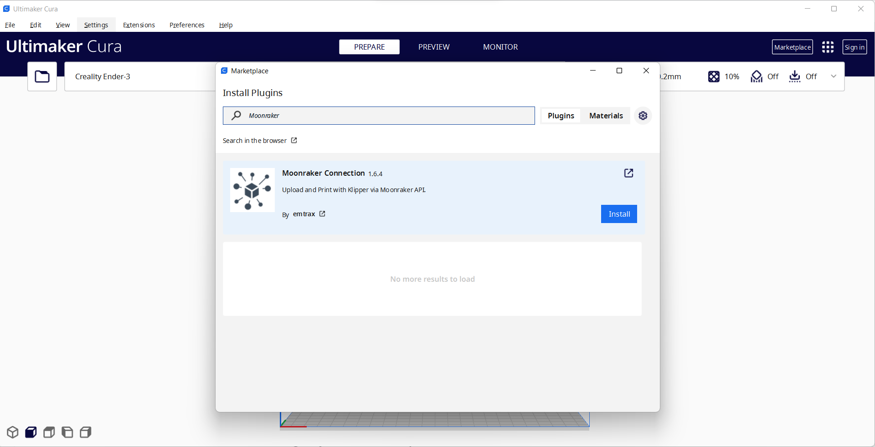This screenshot has height=447, width=875.
Task: Click the infill density icon
Action: (714, 76)
